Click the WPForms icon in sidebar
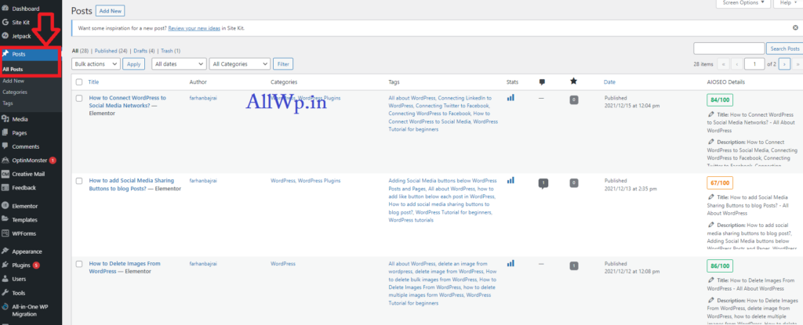Viewport: 803px width, 325px height. tap(5, 233)
